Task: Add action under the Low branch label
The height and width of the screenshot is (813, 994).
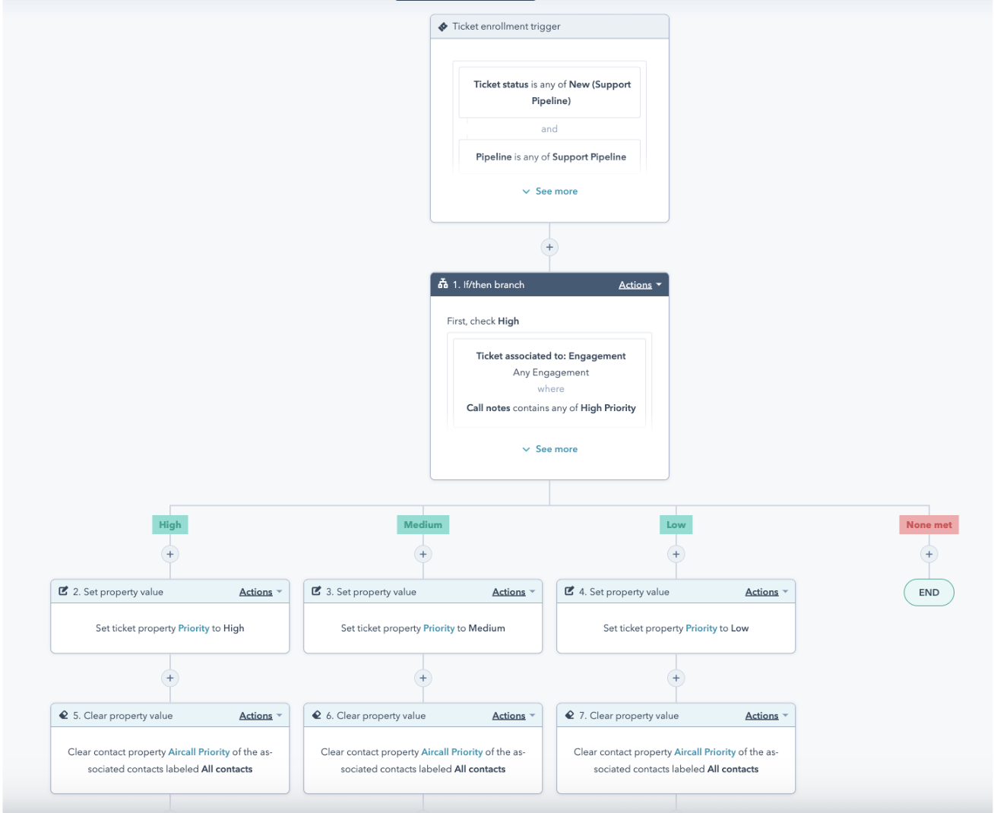Action: point(676,554)
